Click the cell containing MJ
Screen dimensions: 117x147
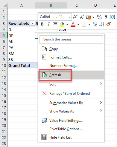[x=21, y=41]
